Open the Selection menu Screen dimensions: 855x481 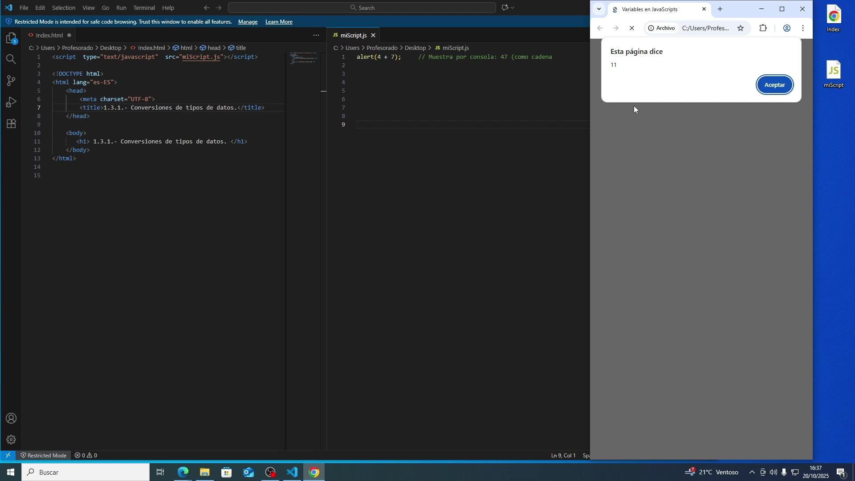(64, 8)
